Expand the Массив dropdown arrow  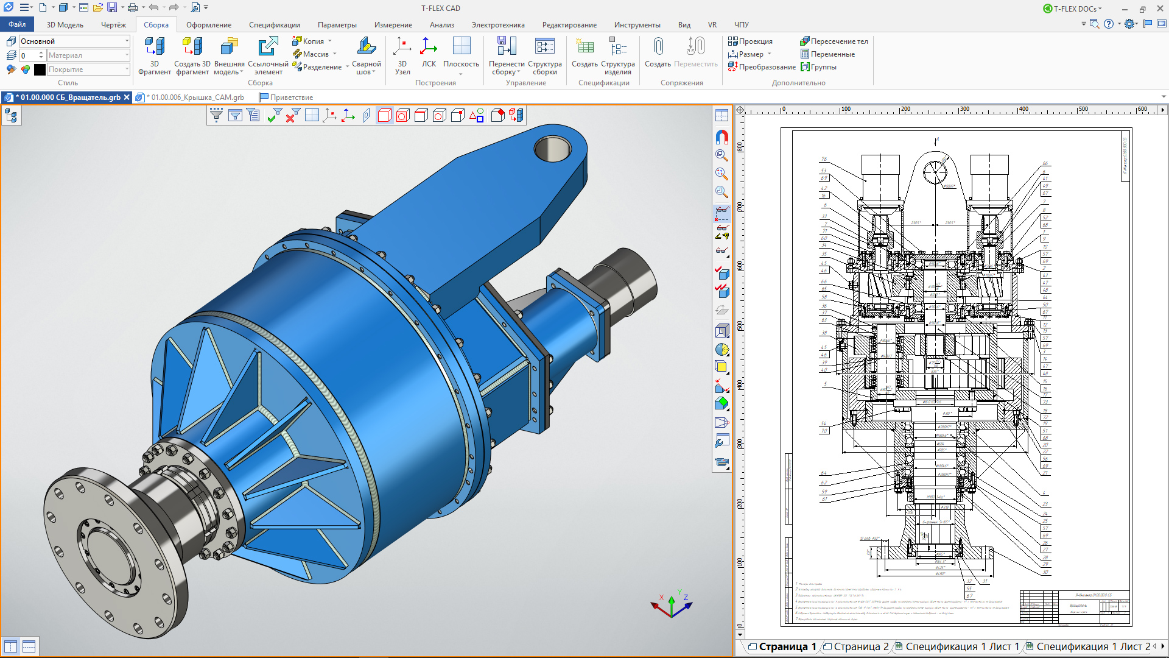tap(334, 54)
